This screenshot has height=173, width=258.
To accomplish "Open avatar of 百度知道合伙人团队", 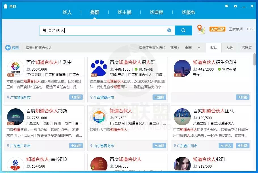I will (182, 117).
